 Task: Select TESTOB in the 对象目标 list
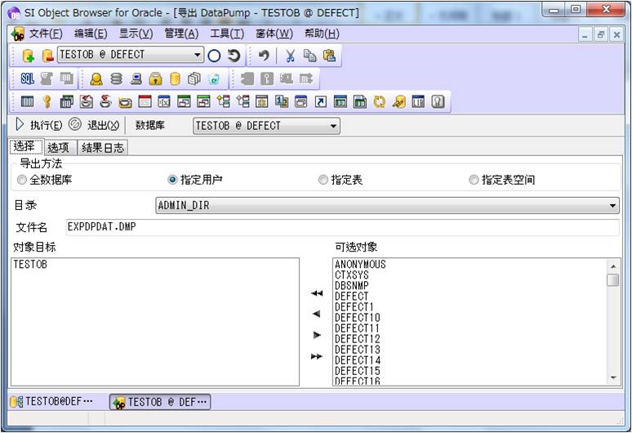(x=30, y=265)
